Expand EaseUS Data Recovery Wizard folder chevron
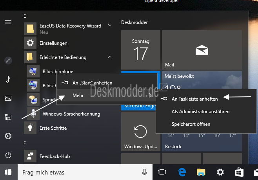This screenshot has height=180, width=258. [x=110, y=26]
